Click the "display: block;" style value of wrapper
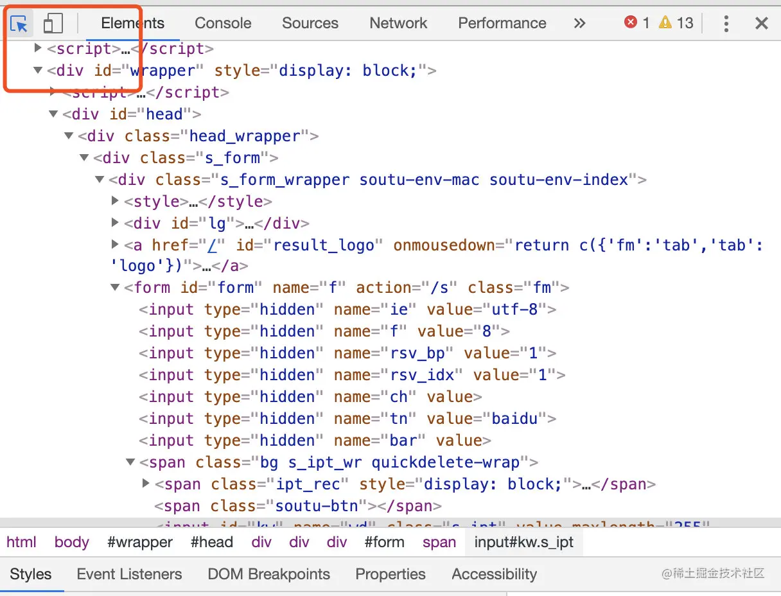781x596 pixels. click(x=348, y=71)
